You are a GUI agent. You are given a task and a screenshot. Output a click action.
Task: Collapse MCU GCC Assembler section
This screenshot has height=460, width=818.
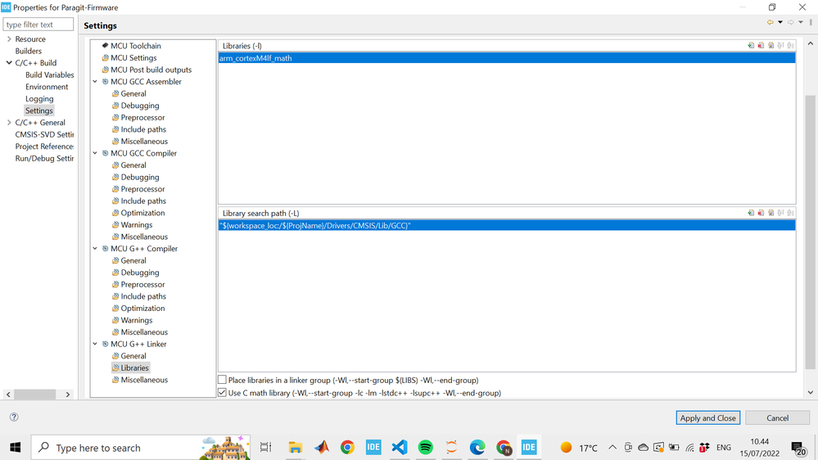(95, 81)
